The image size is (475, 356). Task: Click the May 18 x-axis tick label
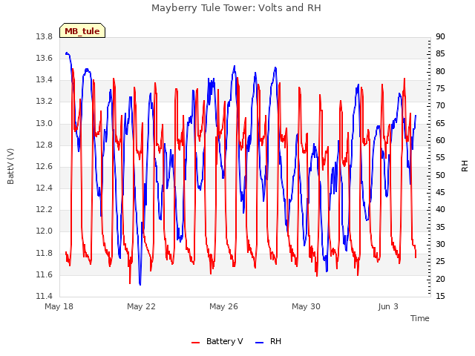click(x=59, y=306)
